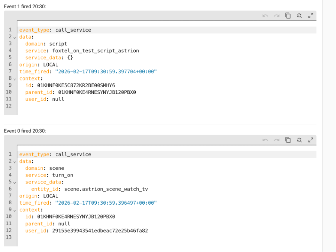This screenshot has width=336, height=252.
Task: Click undo icon in Event 0 editor toolbar
Action: (265, 140)
